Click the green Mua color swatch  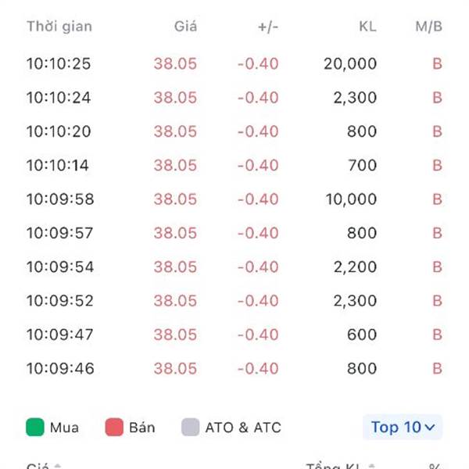click(35, 427)
